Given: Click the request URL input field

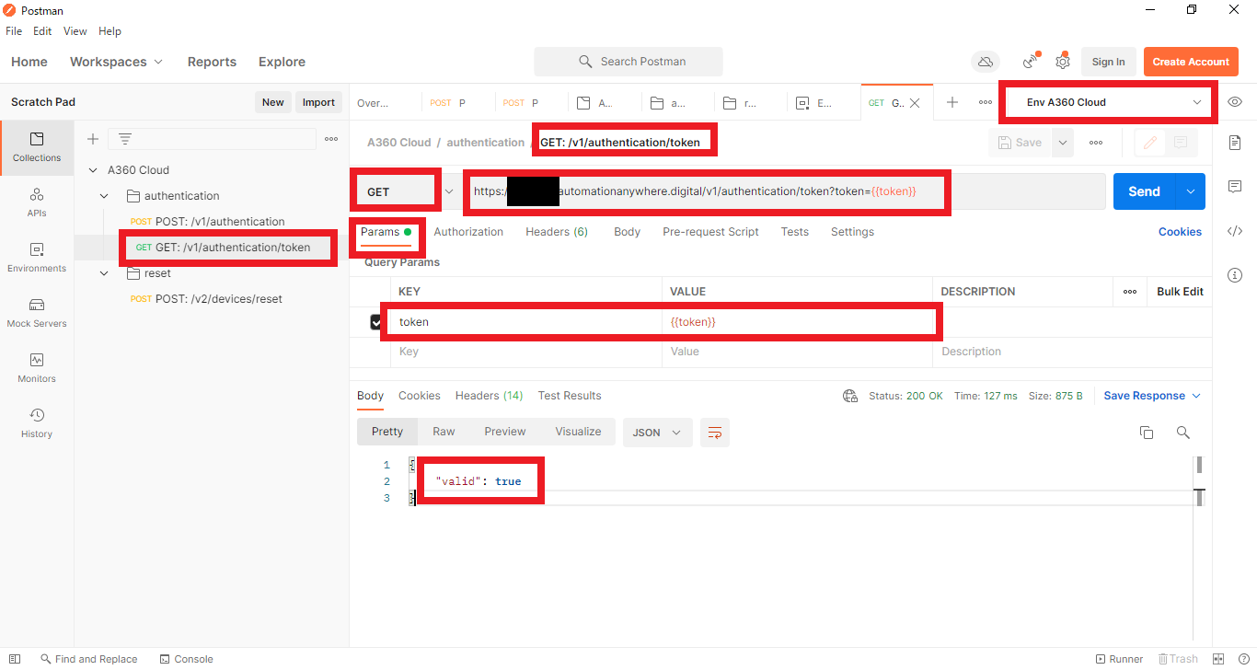Looking at the screenshot, I should 783,191.
